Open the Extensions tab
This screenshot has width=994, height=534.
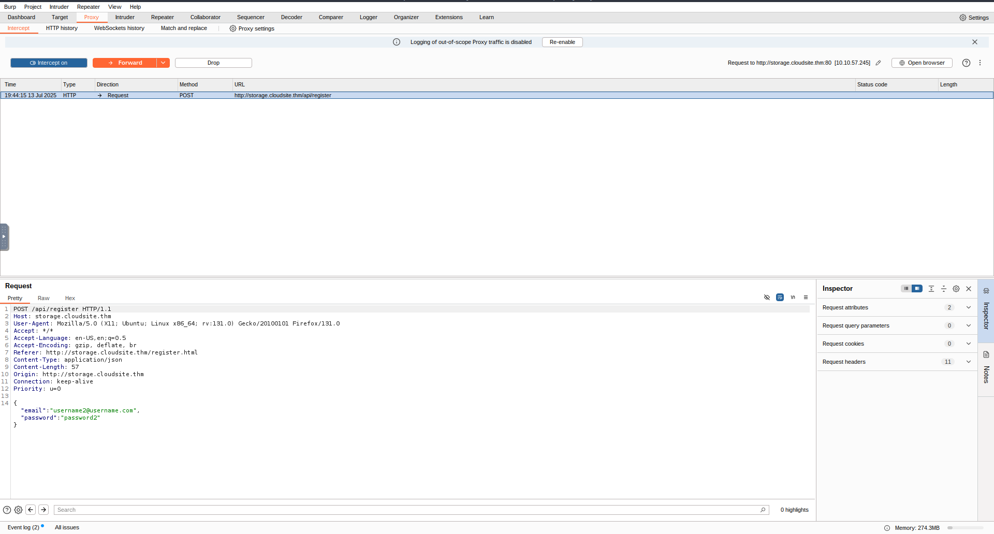(x=449, y=17)
